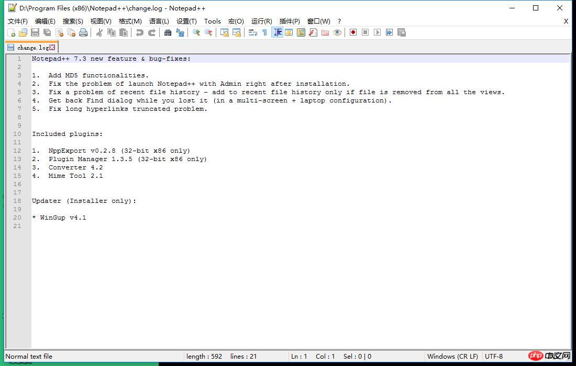576x366 pixels.
Task: Click 'Normal text file' status entry
Action: tap(29, 357)
